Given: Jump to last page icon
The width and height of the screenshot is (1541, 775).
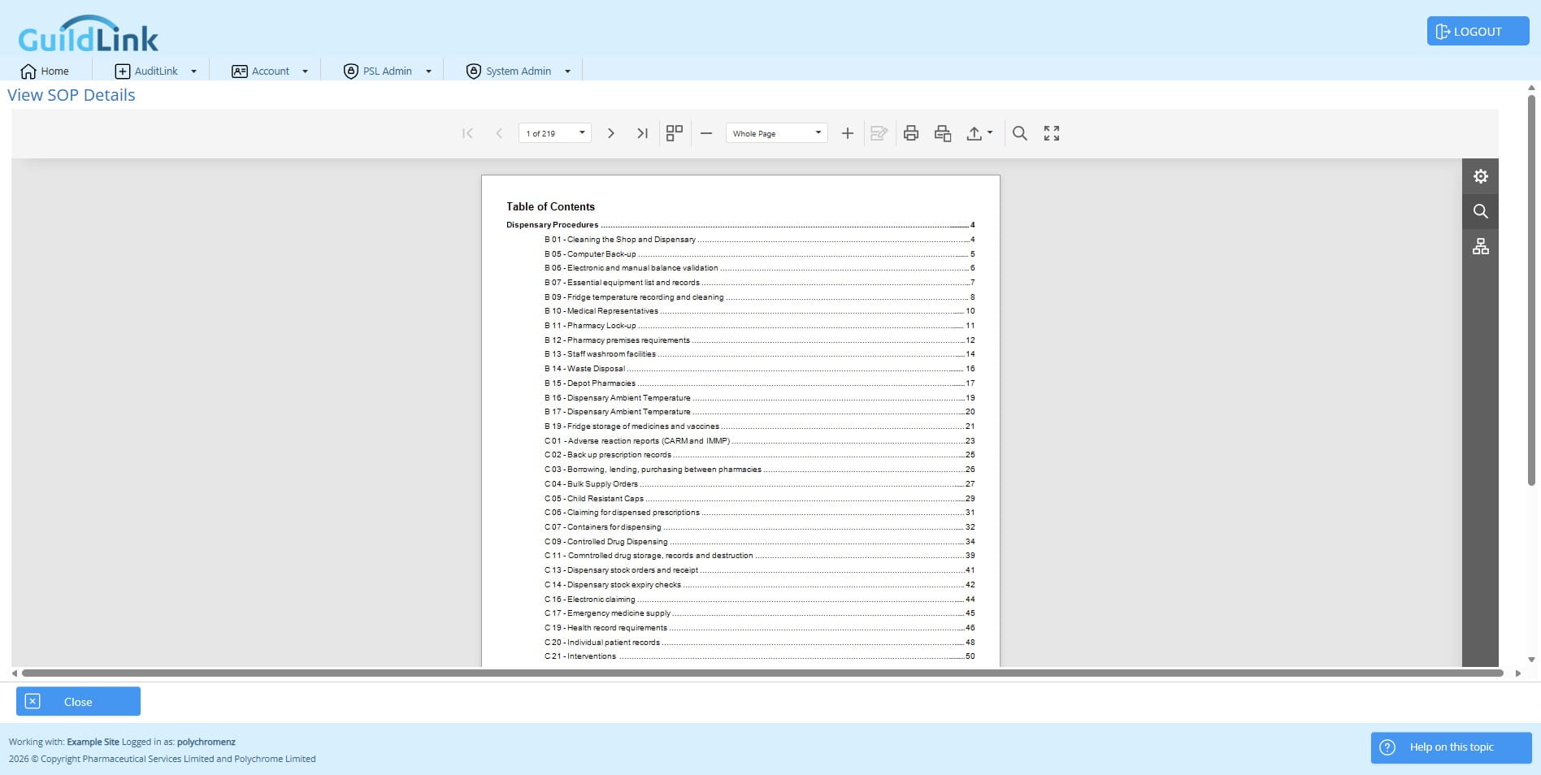Looking at the screenshot, I should coord(642,133).
